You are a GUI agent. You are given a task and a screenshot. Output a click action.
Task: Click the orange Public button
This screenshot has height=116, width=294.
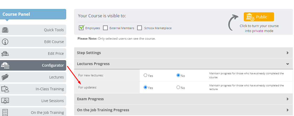(259, 17)
